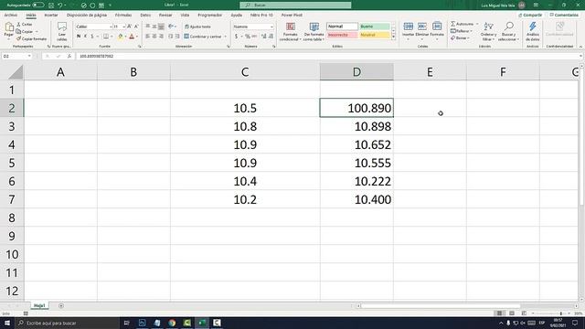The height and width of the screenshot is (329, 585).
Task: Apply the Neutral cell style
Action: pyautogui.click(x=375, y=35)
